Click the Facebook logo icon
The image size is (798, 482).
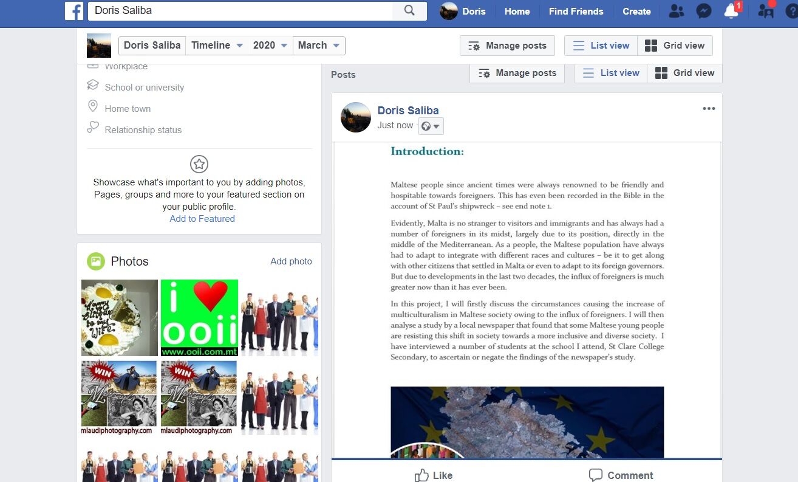[73, 11]
